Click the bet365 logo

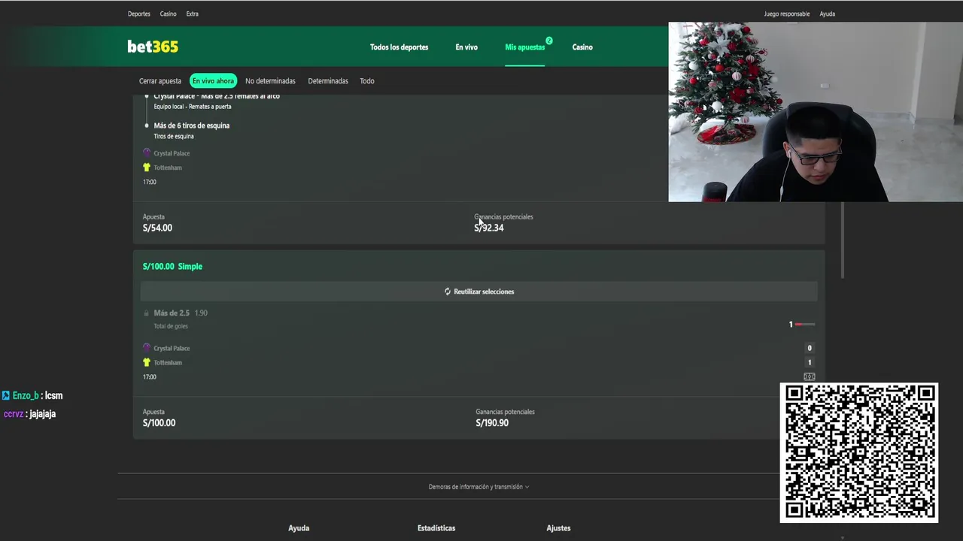[153, 47]
